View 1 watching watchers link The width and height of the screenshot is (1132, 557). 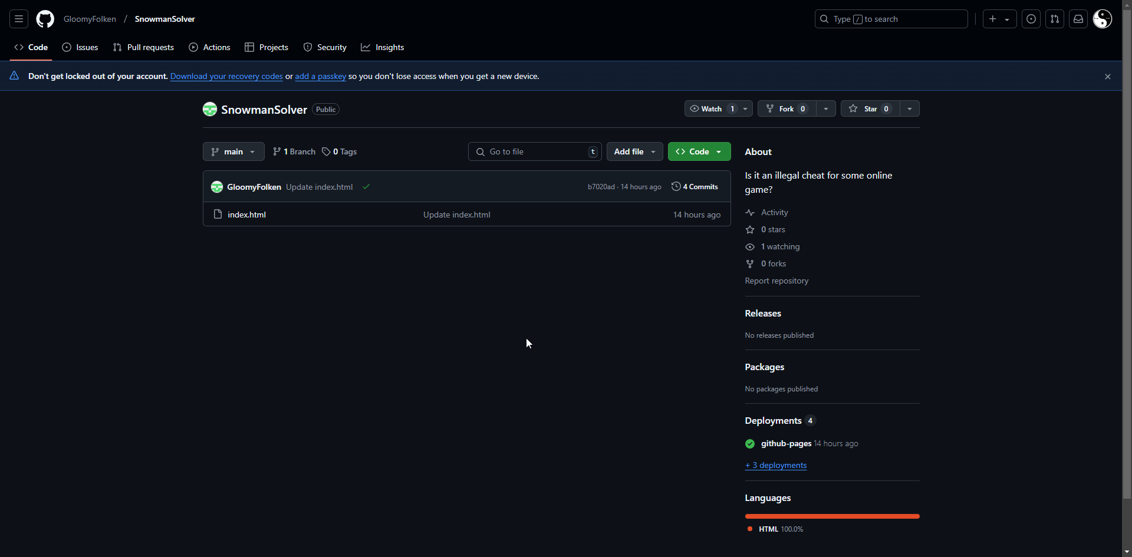[x=772, y=246]
